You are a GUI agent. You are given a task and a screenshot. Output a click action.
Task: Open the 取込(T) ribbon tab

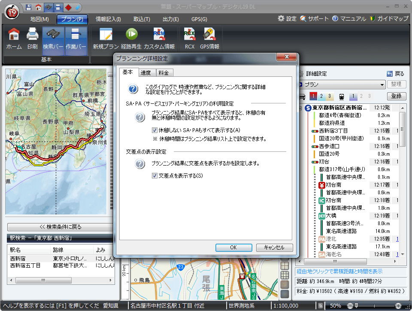pos(142,19)
